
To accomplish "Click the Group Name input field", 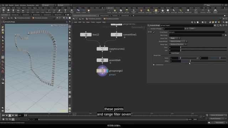I will point(197,32).
